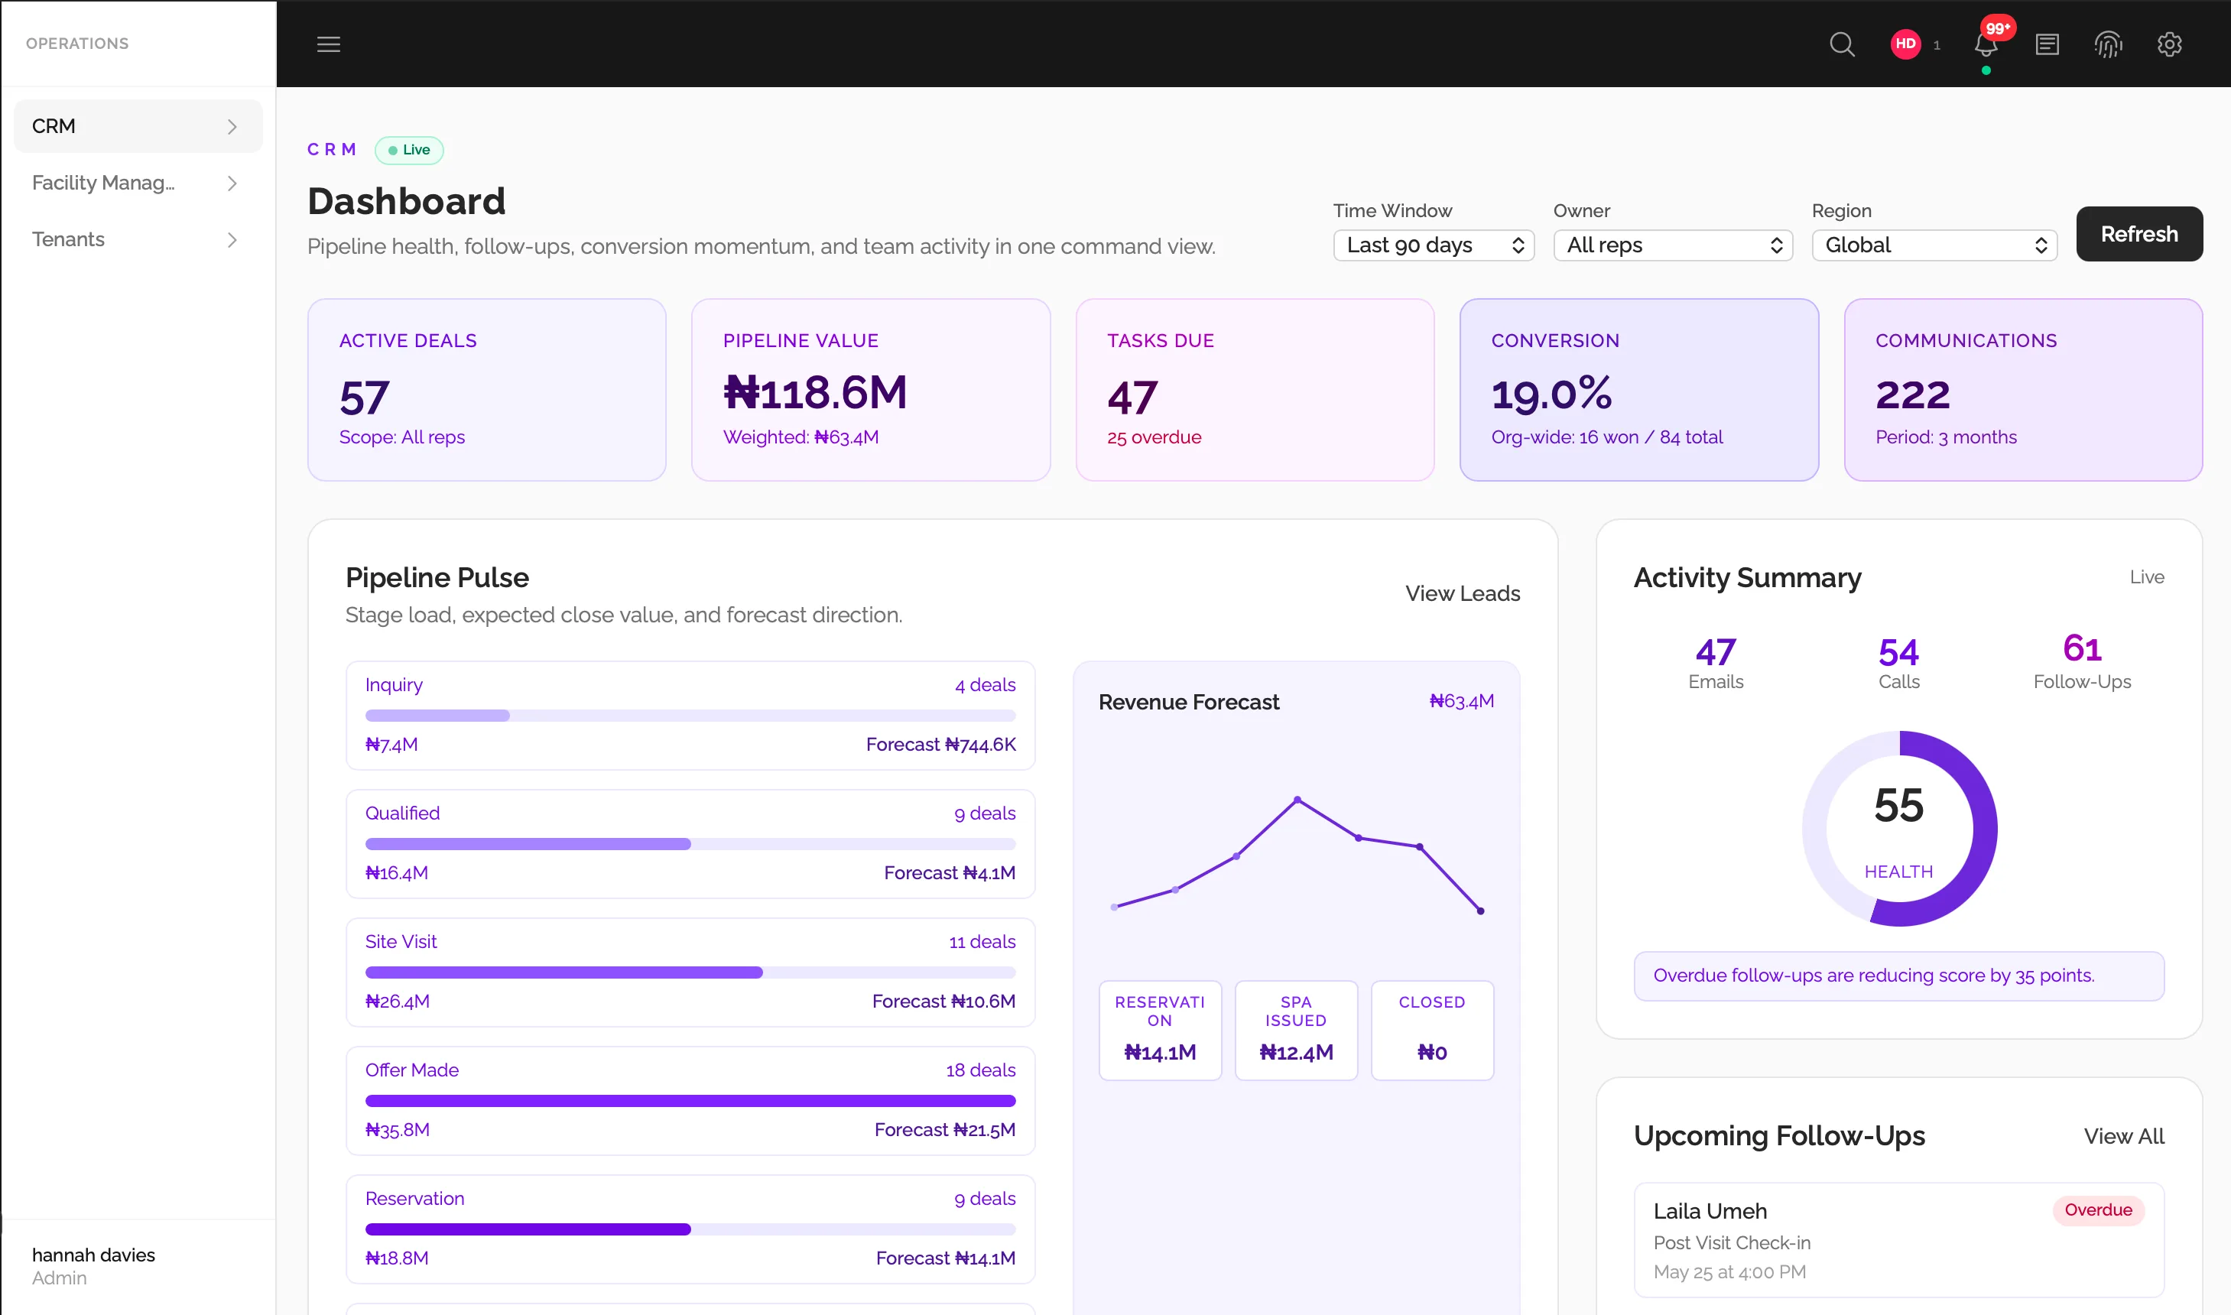Click the Communications card

[2023, 390]
